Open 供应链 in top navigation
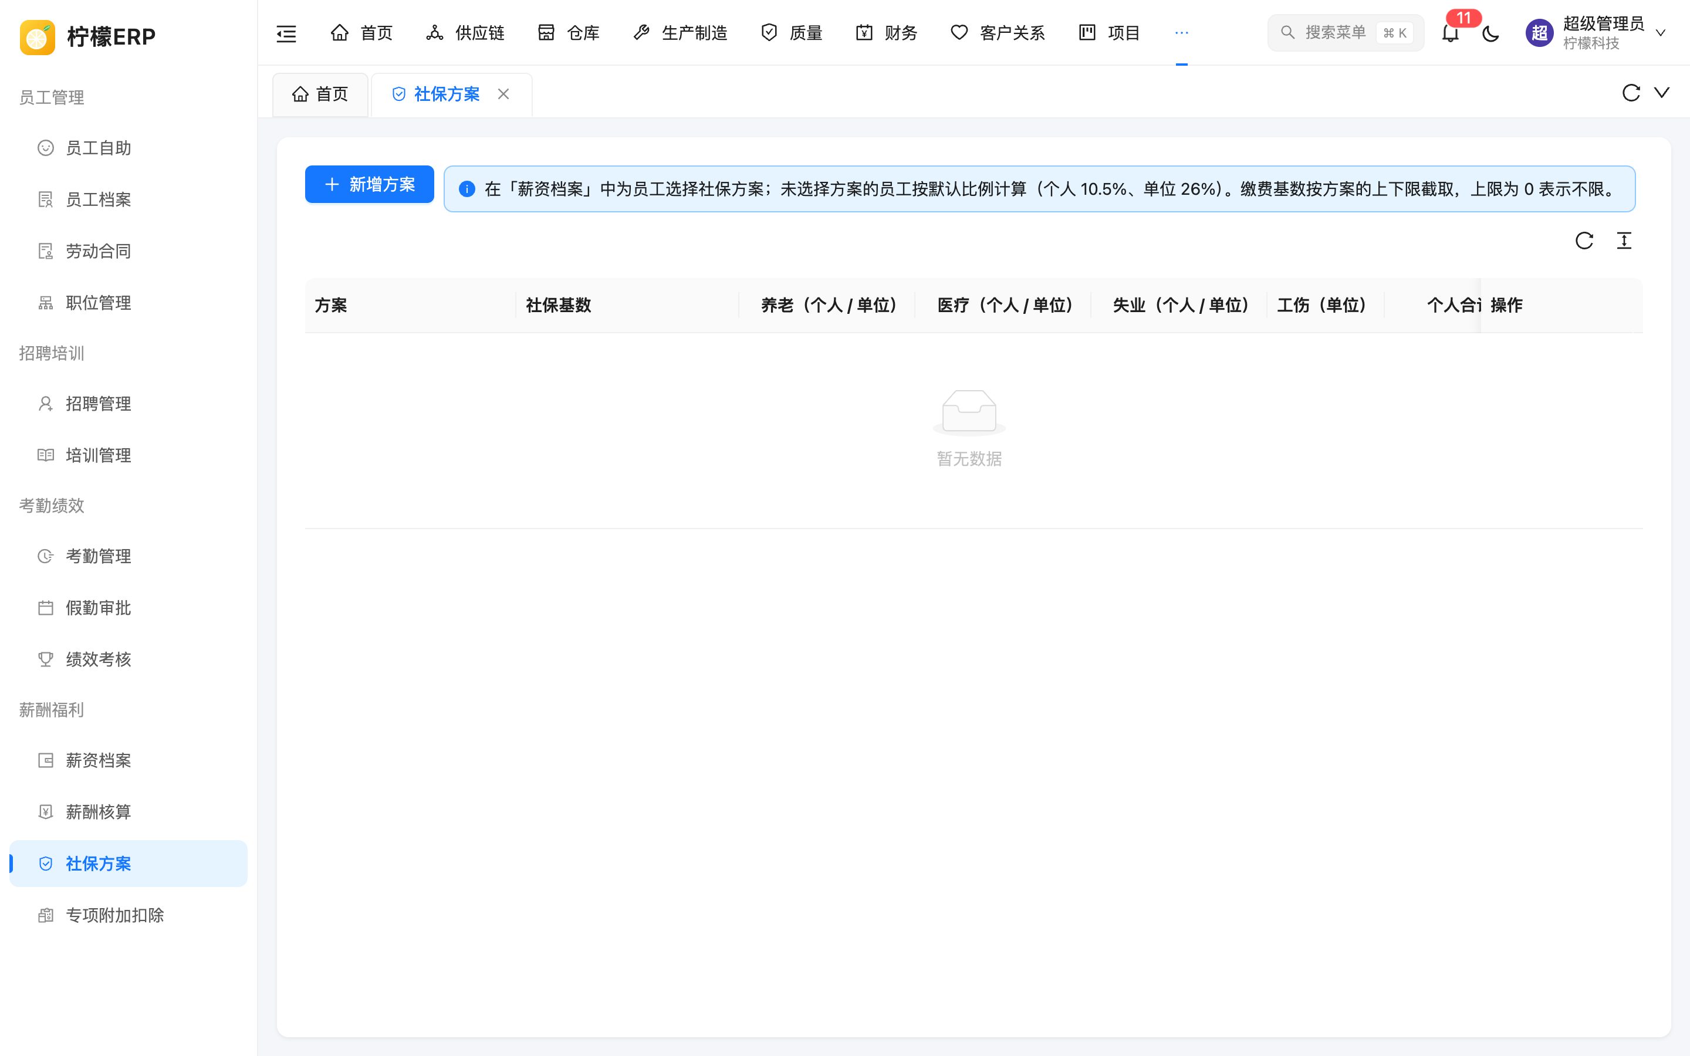This screenshot has height=1056, width=1690. [465, 33]
